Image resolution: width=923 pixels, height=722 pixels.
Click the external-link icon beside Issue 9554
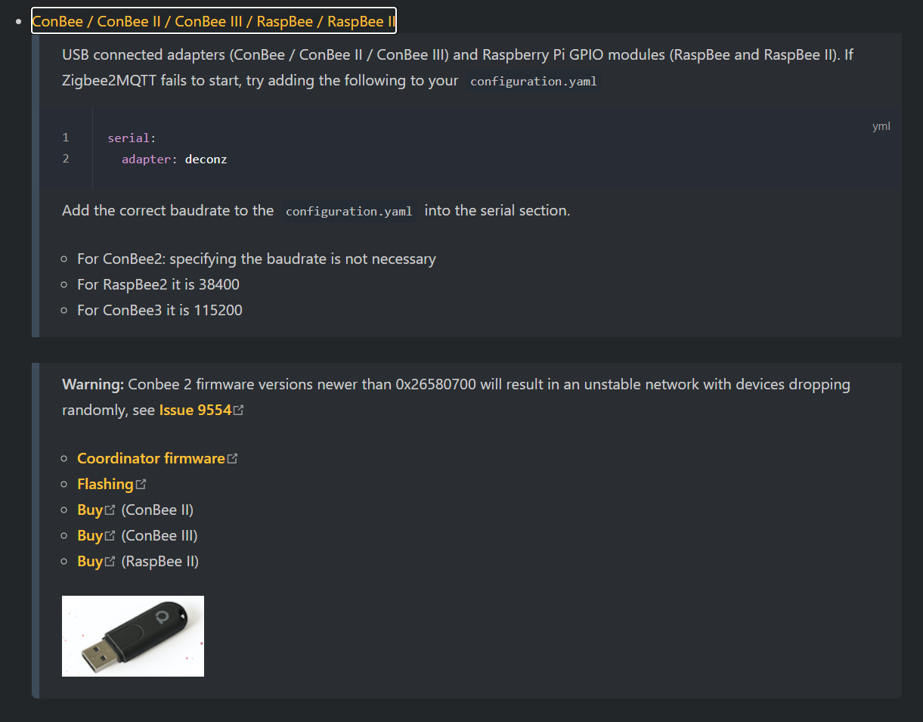pyautogui.click(x=239, y=411)
